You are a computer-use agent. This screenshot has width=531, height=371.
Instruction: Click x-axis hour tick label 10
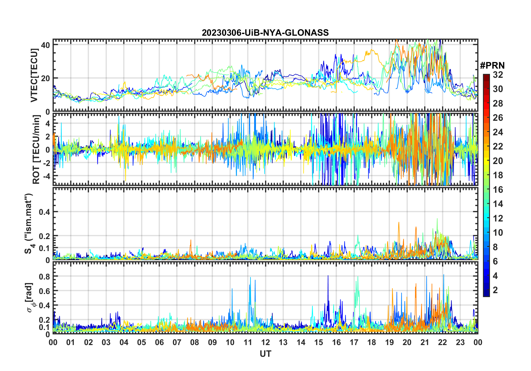[230, 342]
